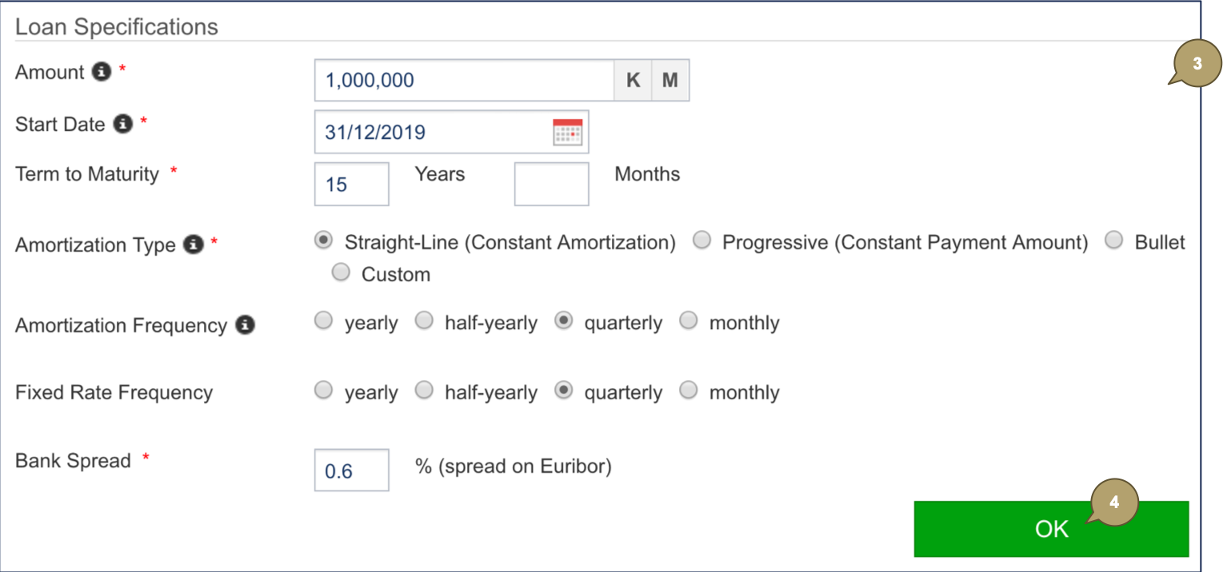The image size is (1223, 572).
Task: Click the M millions multiplier button
Action: pyautogui.click(x=670, y=81)
